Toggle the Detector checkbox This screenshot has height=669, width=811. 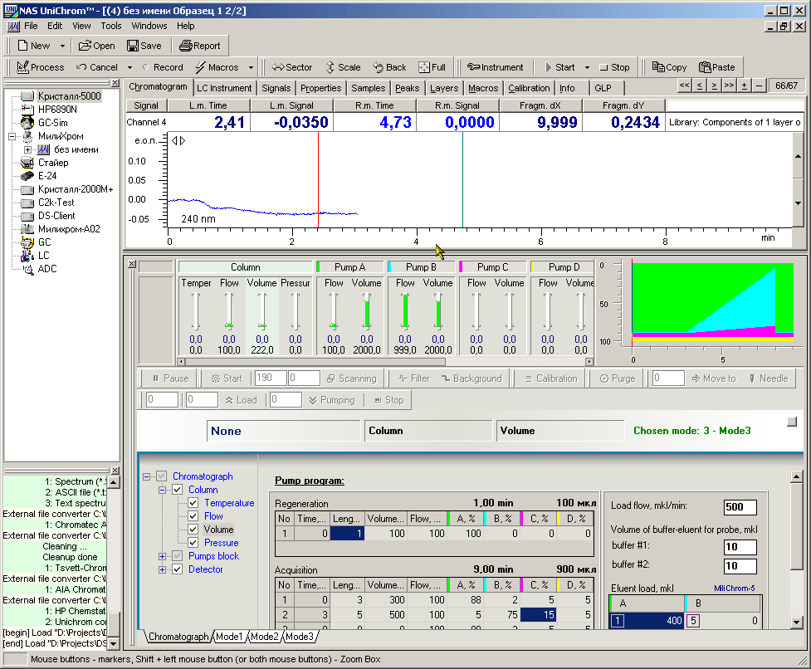tap(178, 569)
